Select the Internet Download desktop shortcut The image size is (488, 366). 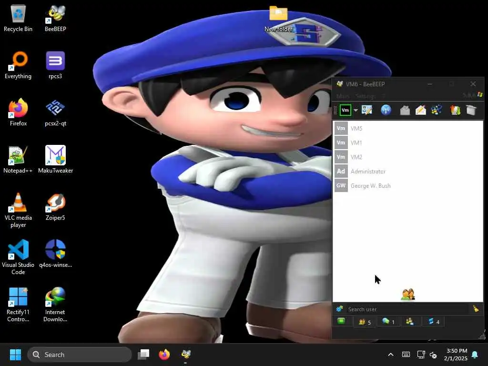[x=55, y=305]
